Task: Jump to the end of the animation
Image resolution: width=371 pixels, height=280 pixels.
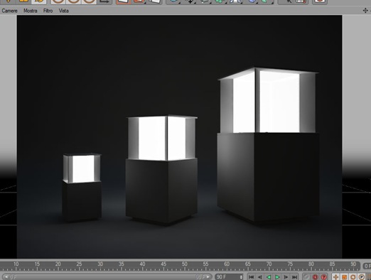Action: [294, 276]
